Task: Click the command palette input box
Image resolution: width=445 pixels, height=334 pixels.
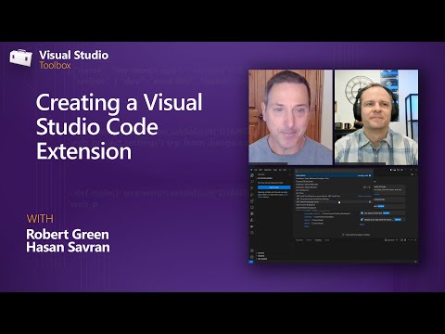Action: 334,171
